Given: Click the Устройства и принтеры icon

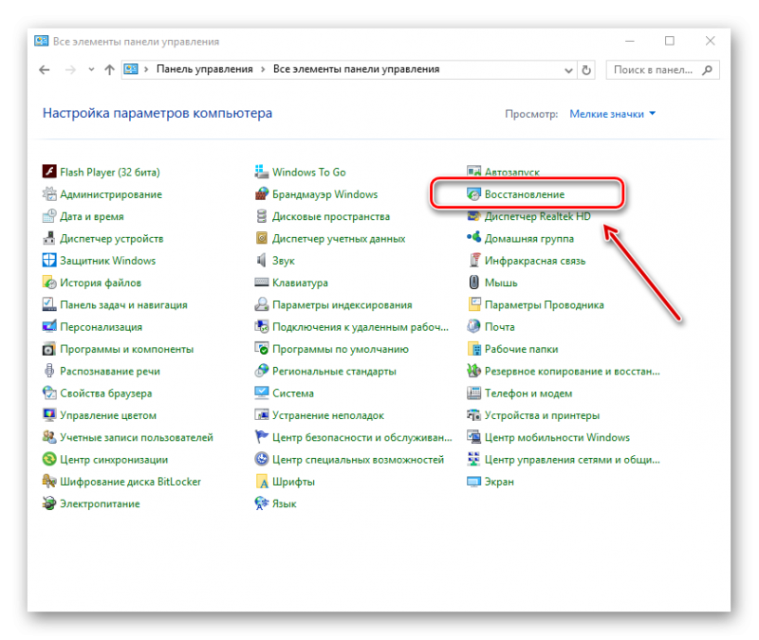Looking at the screenshot, I should [x=473, y=415].
